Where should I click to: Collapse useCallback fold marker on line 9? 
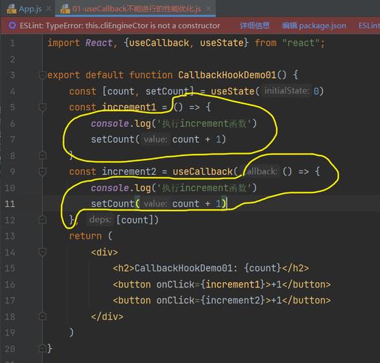pyautogui.click(x=43, y=171)
